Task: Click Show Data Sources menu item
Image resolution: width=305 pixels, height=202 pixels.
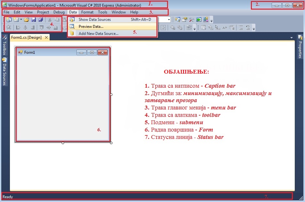Action: 94,20
